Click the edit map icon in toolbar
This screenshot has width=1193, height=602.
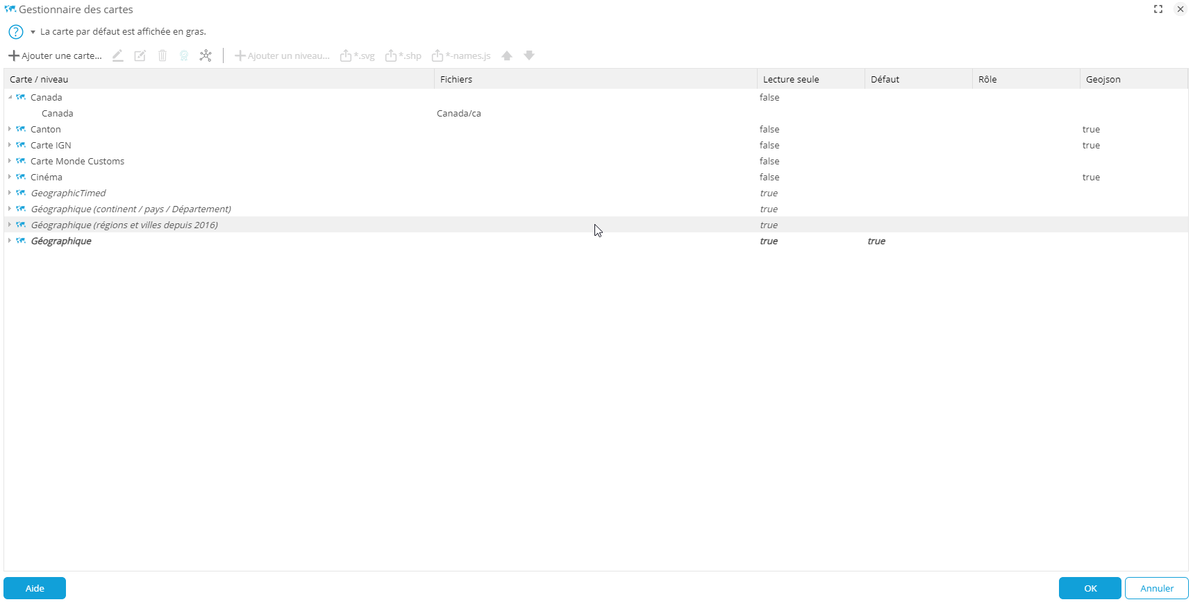click(x=140, y=55)
